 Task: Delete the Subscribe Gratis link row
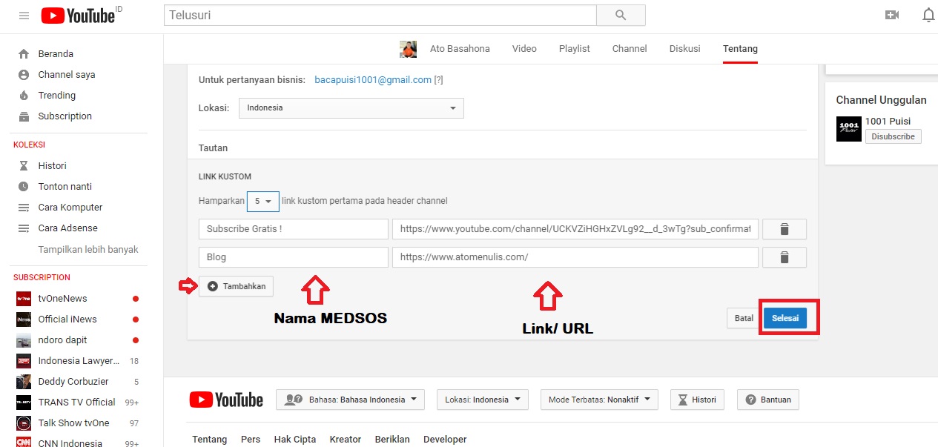pos(785,229)
